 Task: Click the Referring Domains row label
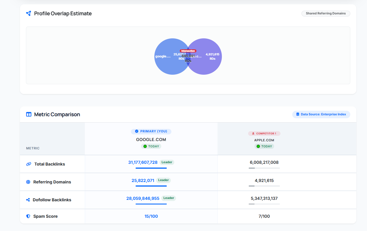52,182
